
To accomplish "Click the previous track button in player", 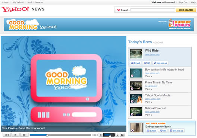I will click(7, 135).
